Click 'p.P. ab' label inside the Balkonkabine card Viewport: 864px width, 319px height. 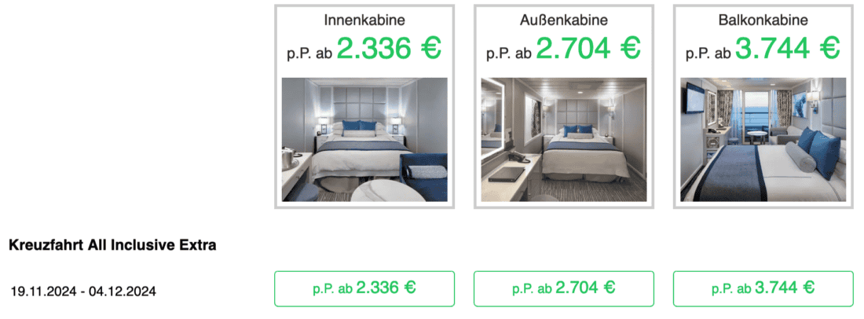(708, 53)
